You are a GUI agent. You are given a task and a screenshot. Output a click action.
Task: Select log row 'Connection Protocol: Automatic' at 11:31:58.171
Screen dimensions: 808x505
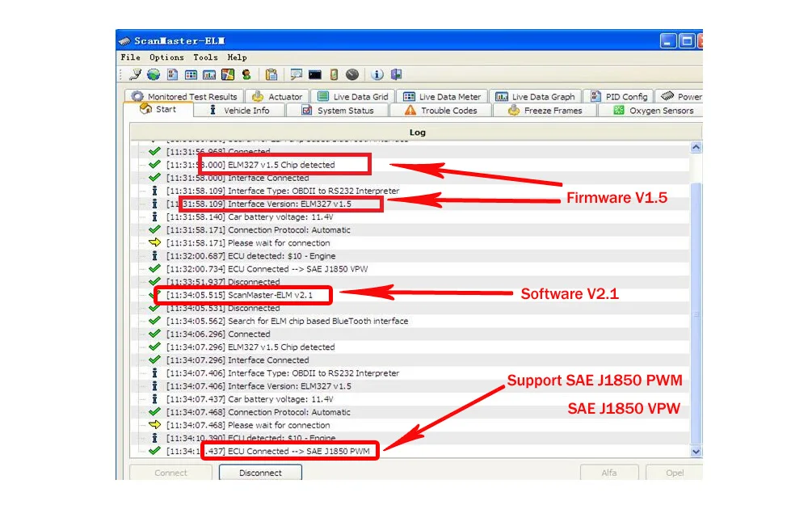click(x=410, y=229)
